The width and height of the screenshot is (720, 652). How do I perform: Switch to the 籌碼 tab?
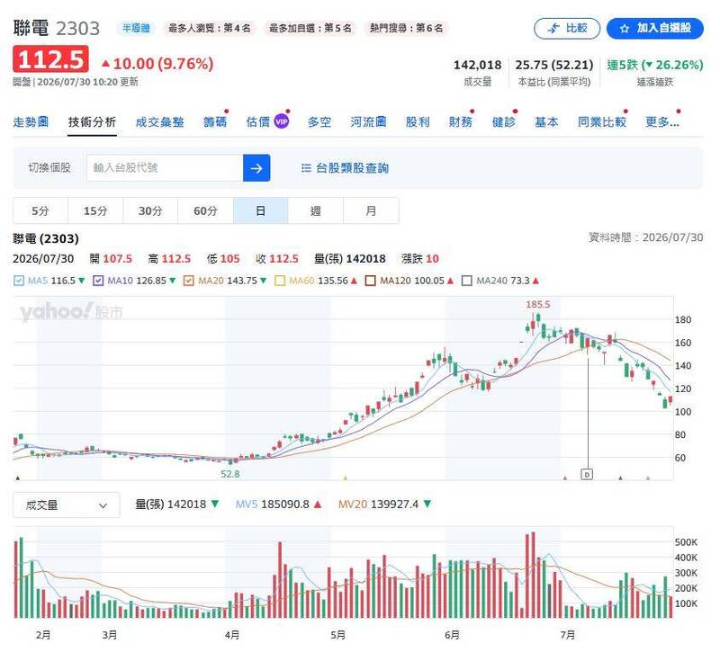pyautogui.click(x=215, y=122)
